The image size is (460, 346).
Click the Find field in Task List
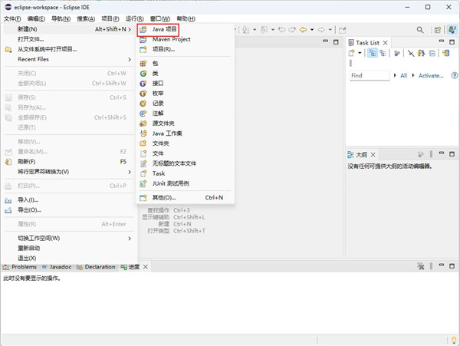369,76
